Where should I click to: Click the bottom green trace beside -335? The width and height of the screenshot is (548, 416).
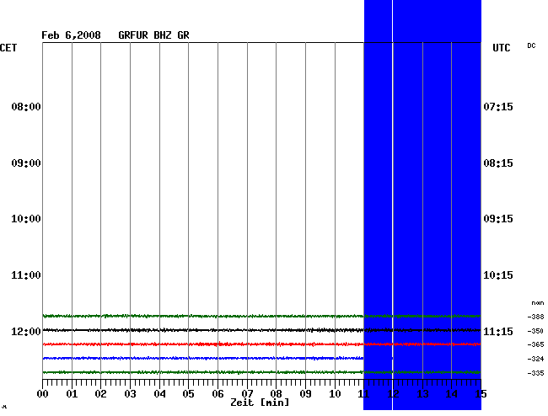click(261, 372)
